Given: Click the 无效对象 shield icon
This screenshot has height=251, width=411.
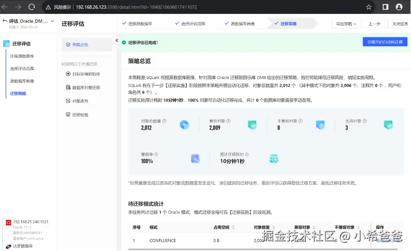Looking at the screenshot, I should click(x=388, y=125).
